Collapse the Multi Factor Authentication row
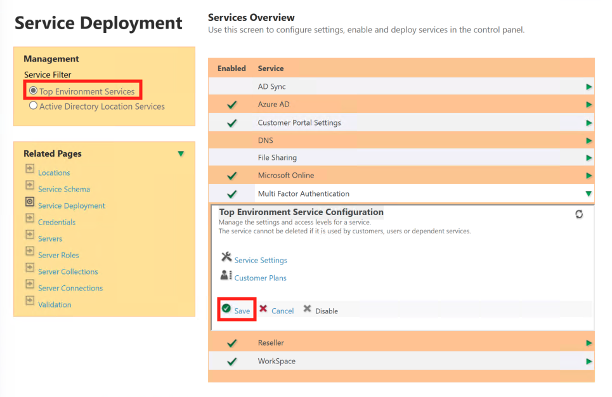 coord(589,194)
